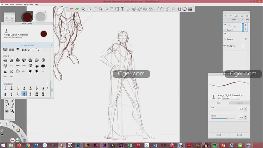This screenshot has height=148, width=263.
Task: Toggle the lock on Layer3
Action: pos(246,39)
